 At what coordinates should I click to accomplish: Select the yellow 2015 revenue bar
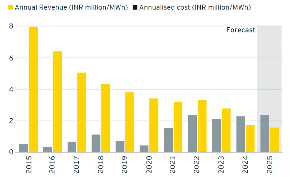pos(33,89)
